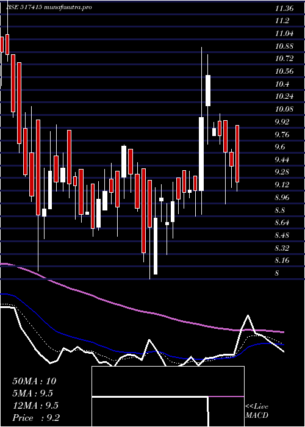Click the pink segment in MACD box
This screenshot has width=305, height=427.
226,396
